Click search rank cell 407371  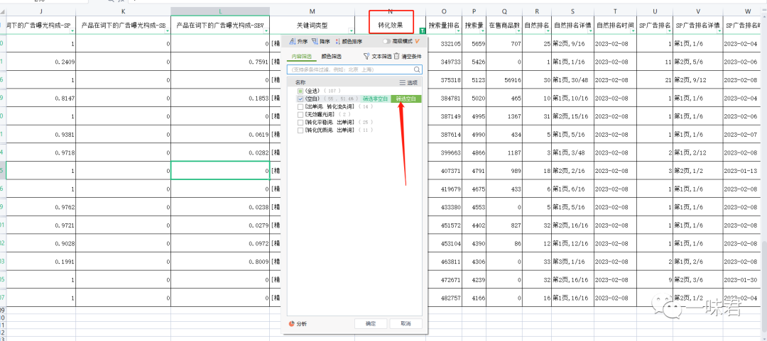444,171
